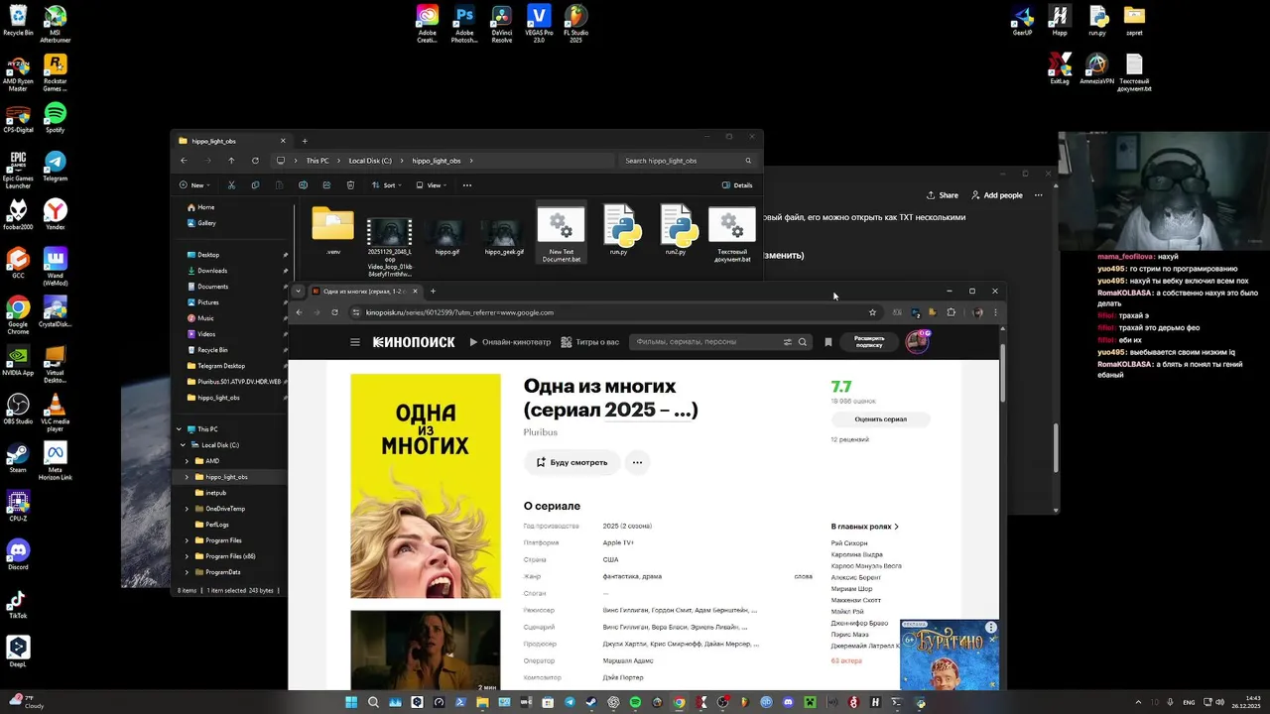Open Kinopoisk profile avatar

point(917,342)
